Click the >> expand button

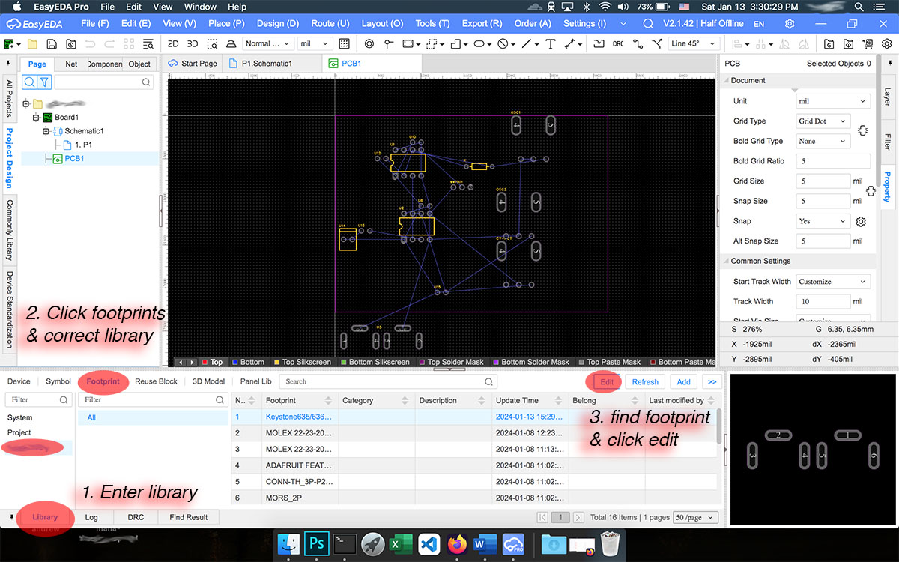click(x=712, y=381)
